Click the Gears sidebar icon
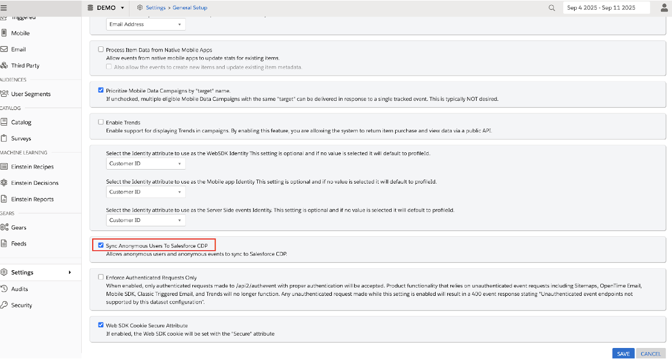Viewport: 672px width, 359px height. pyautogui.click(x=5, y=228)
